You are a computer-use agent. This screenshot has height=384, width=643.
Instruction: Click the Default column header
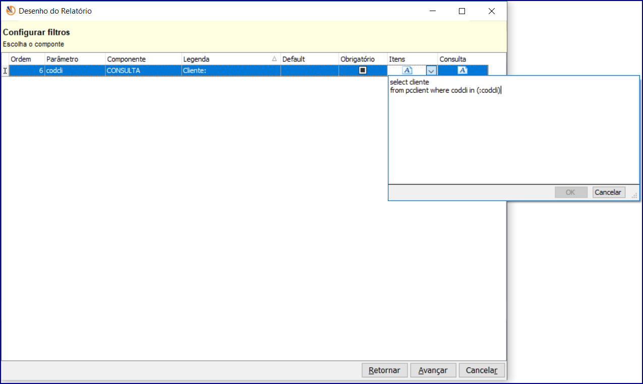[309, 59]
